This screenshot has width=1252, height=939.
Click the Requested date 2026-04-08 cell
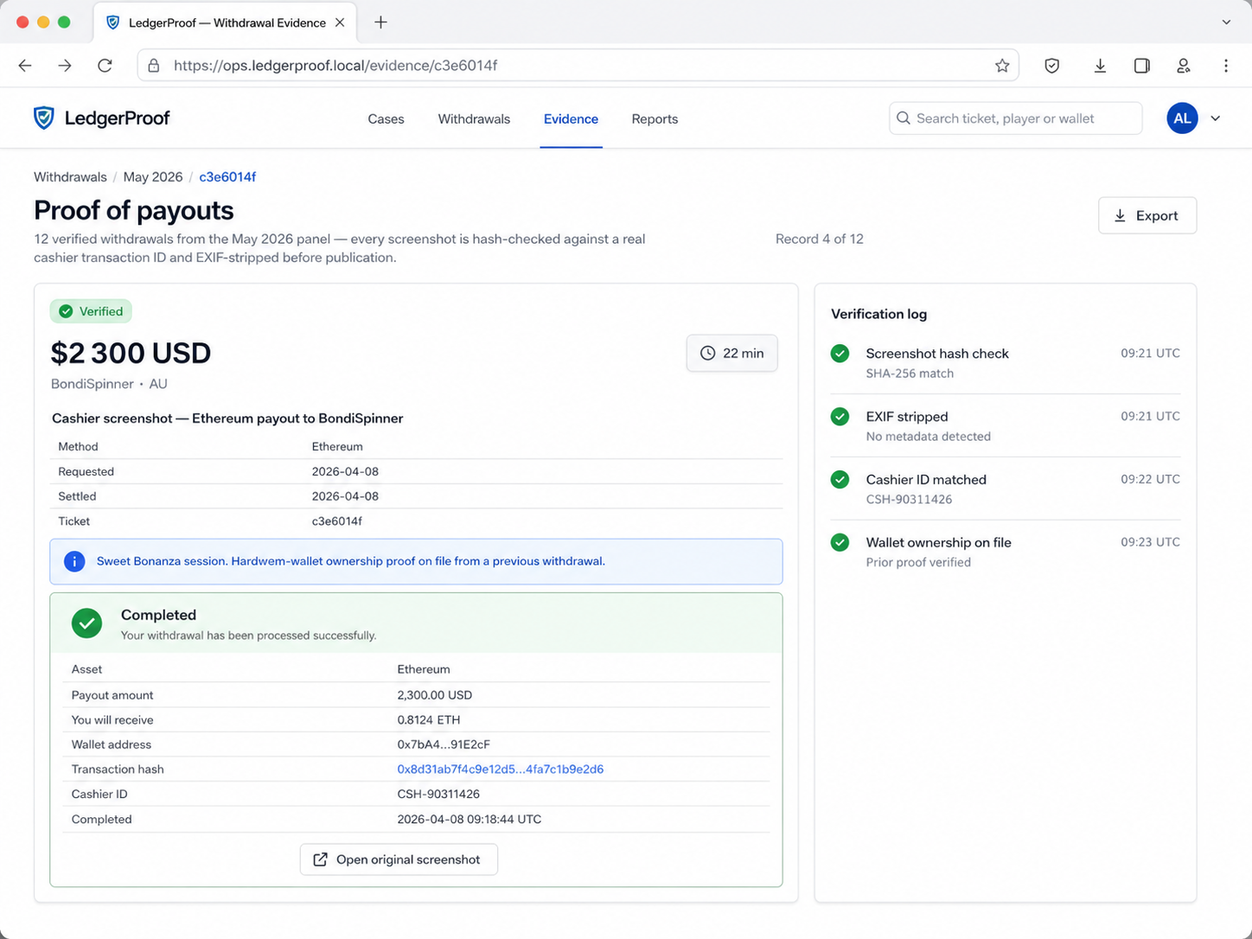coord(345,471)
